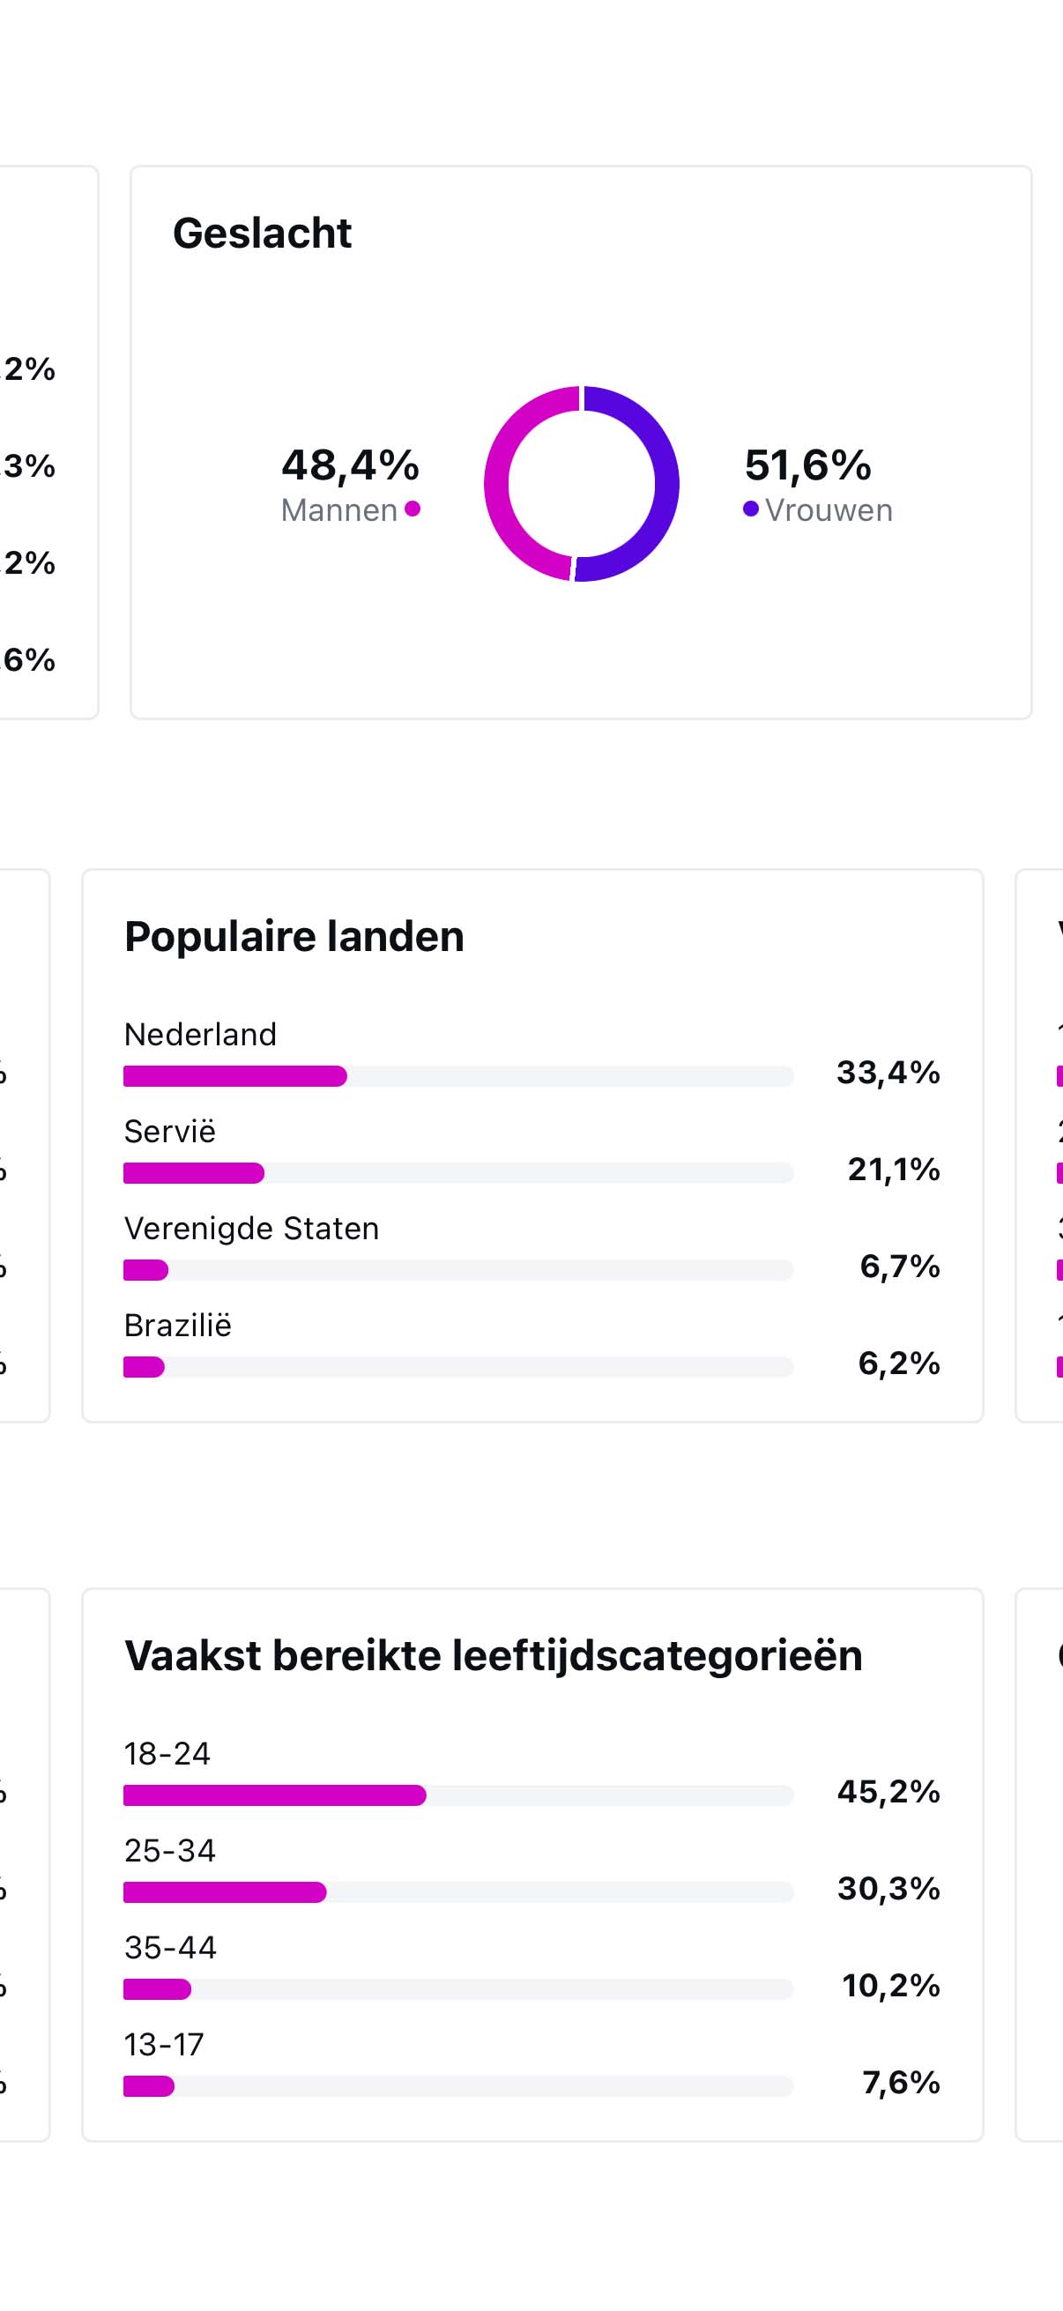This screenshot has width=1063, height=2311.
Task: Click the Brazilië progress bar
Action: 457,1366
